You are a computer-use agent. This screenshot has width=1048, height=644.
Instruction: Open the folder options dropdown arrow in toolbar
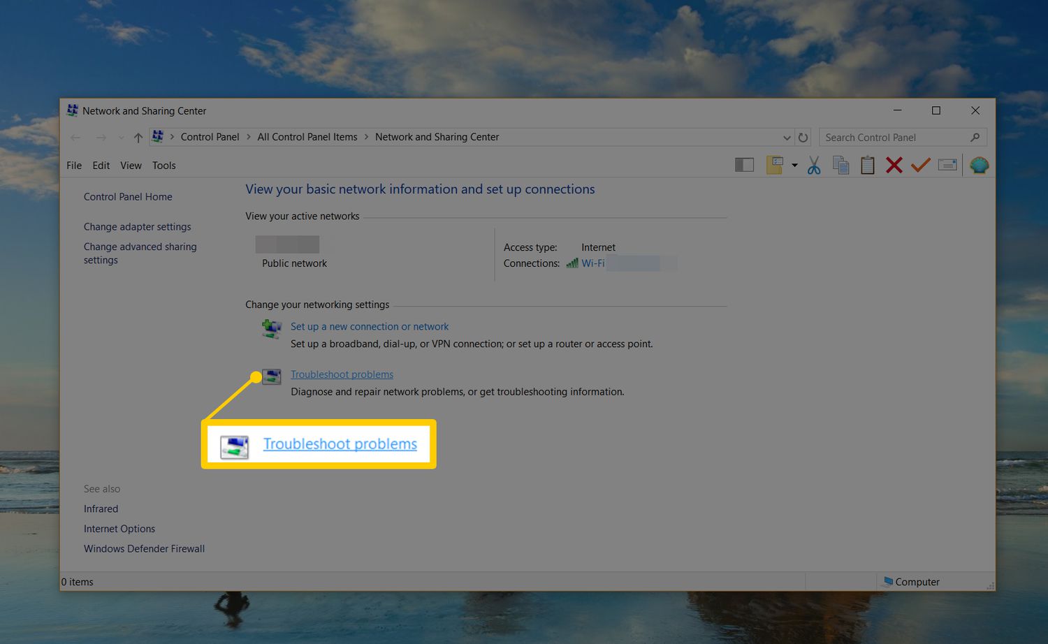click(794, 166)
